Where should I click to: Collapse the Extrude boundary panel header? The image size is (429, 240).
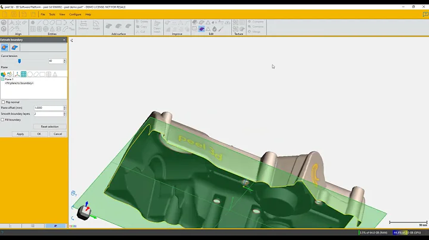point(64,40)
